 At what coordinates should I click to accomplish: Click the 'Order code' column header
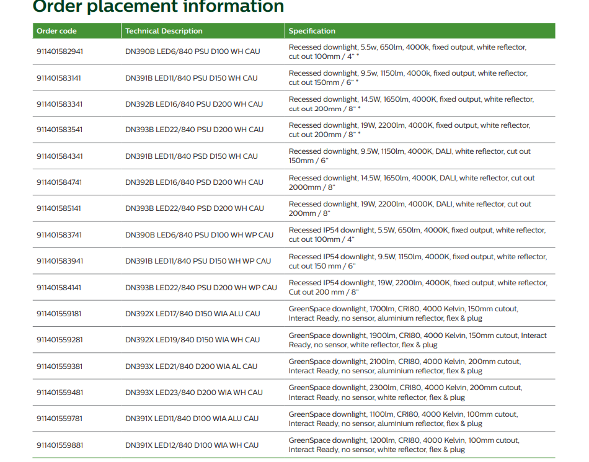pos(56,31)
